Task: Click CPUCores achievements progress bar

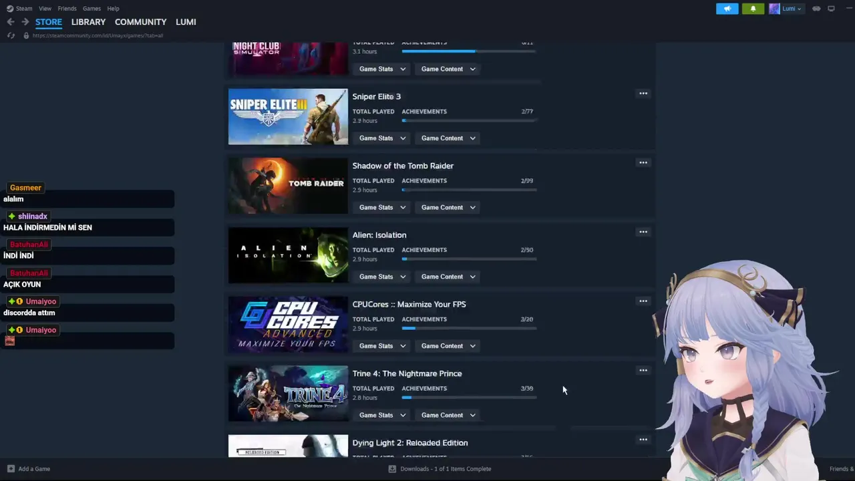Action: [x=469, y=329]
